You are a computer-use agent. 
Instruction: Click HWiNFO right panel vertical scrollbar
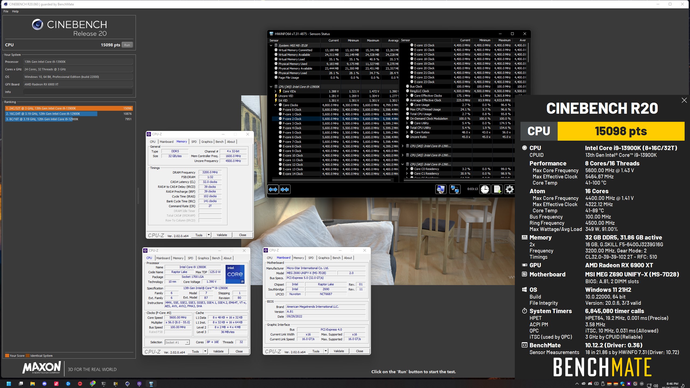pyautogui.click(x=528, y=53)
